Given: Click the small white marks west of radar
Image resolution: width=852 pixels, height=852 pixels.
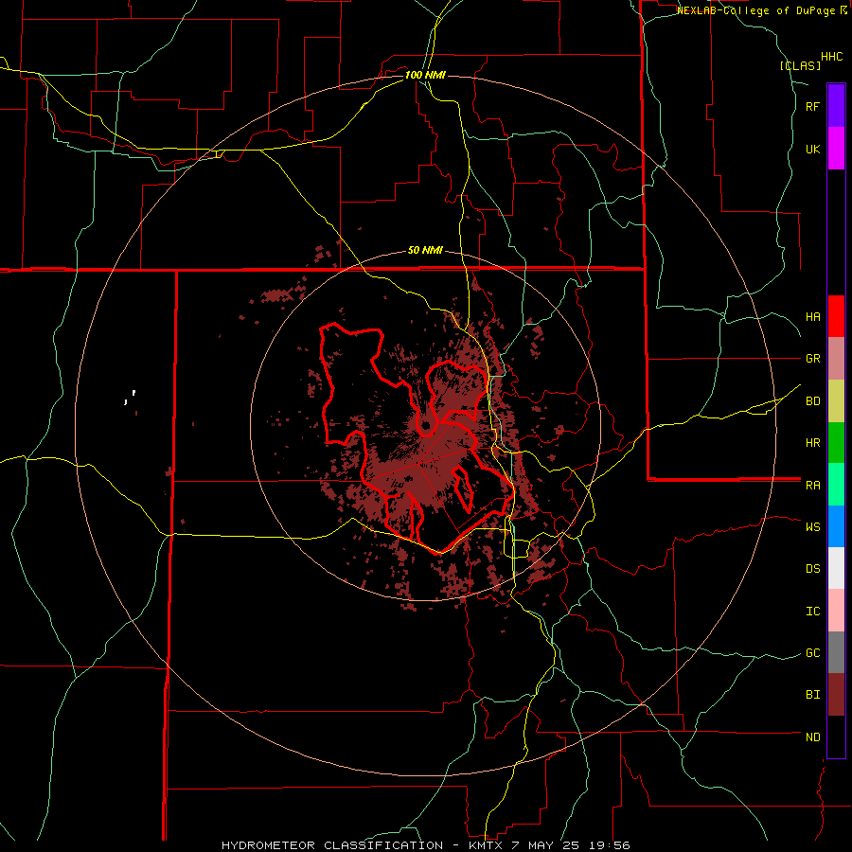Looking at the screenshot, I should tap(130, 398).
